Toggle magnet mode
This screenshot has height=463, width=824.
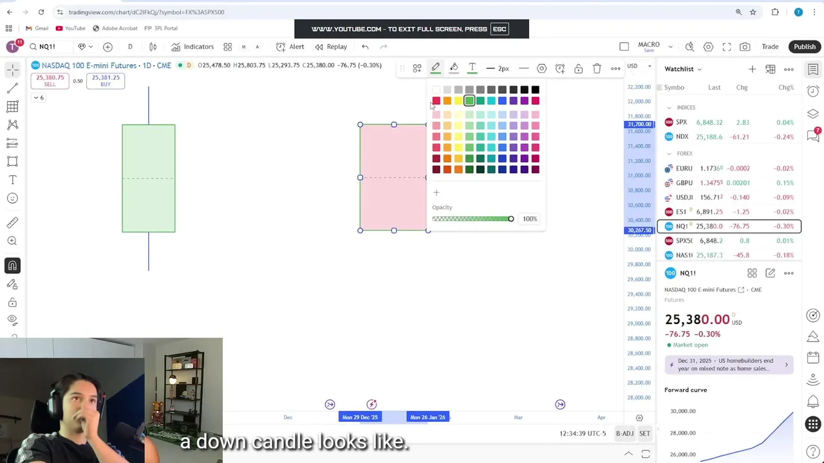click(12, 266)
